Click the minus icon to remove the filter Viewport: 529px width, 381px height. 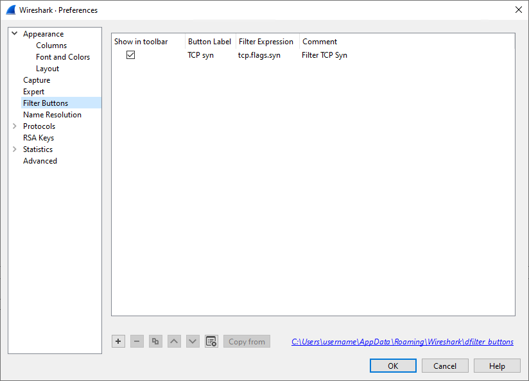coord(137,341)
